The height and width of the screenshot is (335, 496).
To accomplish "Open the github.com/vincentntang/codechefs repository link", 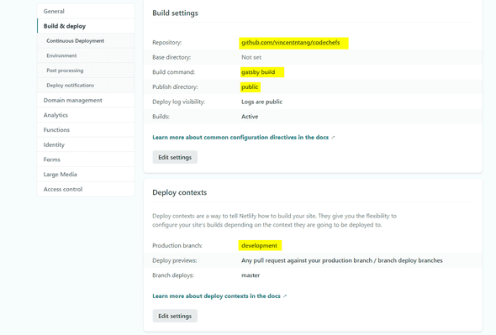I will coord(290,42).
